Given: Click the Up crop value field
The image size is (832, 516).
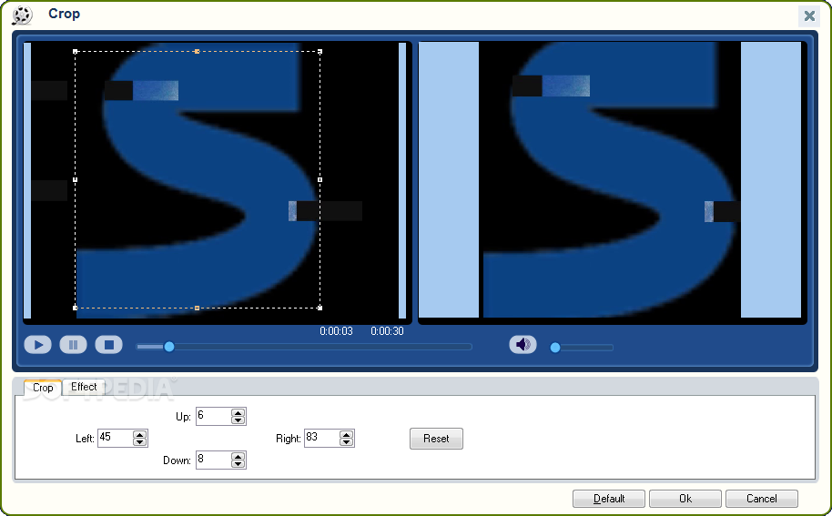Looking at the screenshot, I should pos(214,416).
